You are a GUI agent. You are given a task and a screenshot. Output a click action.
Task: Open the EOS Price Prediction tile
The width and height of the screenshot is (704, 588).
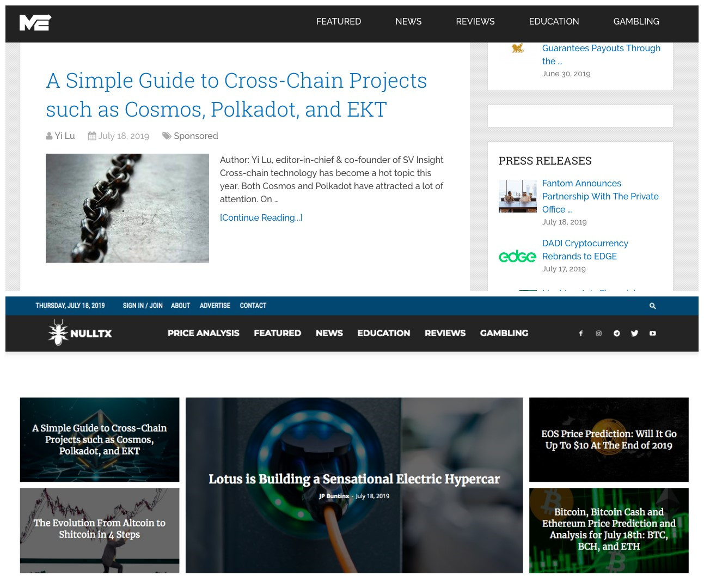pos(609,440)
